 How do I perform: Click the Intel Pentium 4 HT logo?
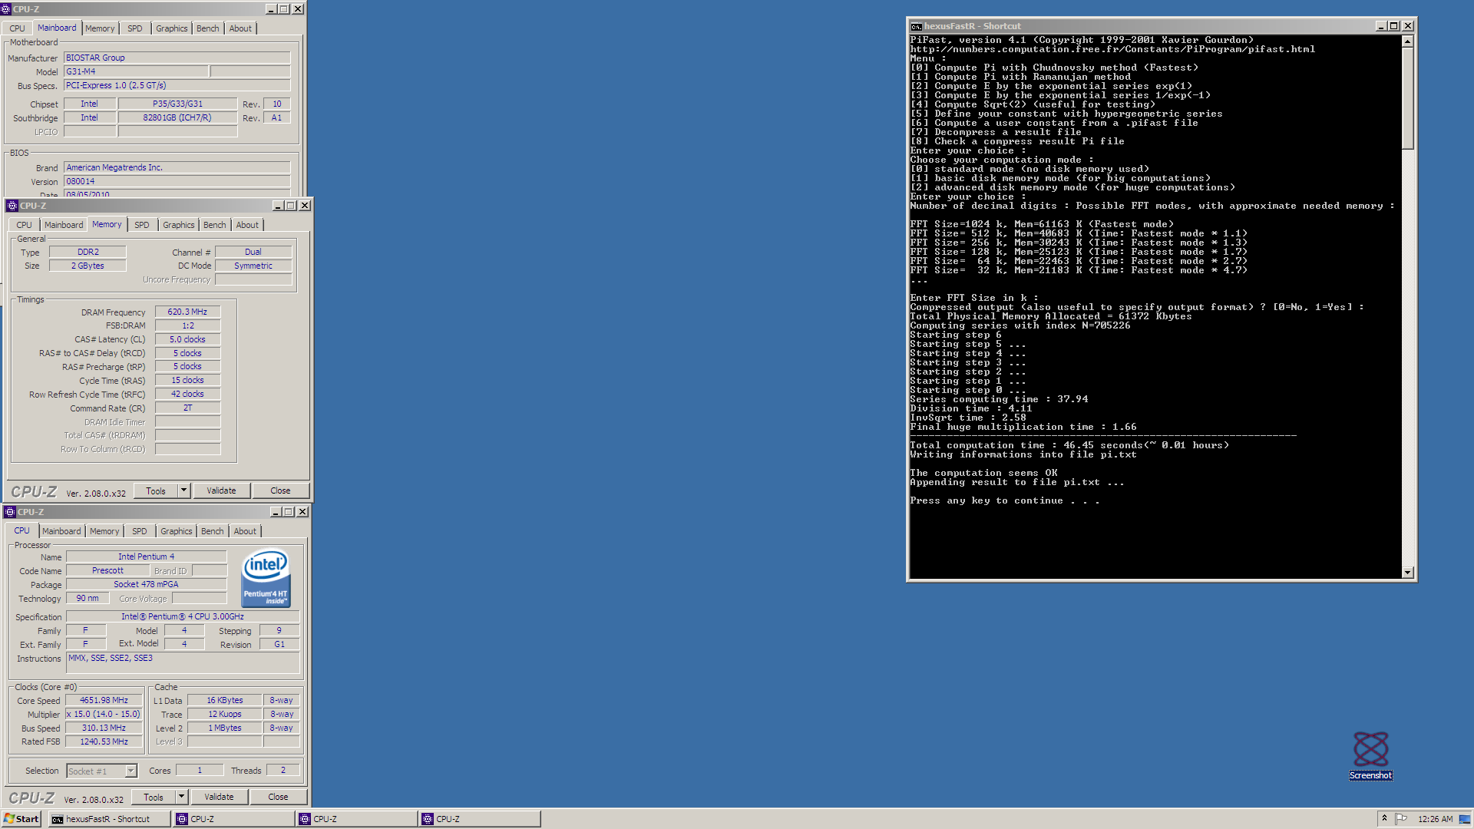tap(266, 578)
